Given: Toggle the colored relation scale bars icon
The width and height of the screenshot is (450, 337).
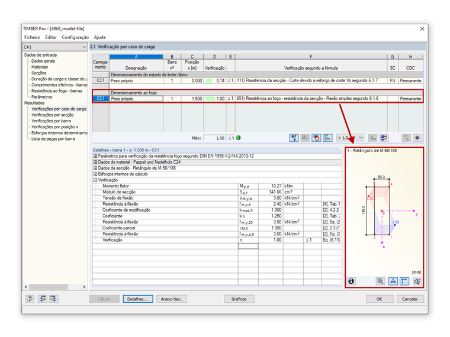Looking at the screenshot, I should pos(327,138).
